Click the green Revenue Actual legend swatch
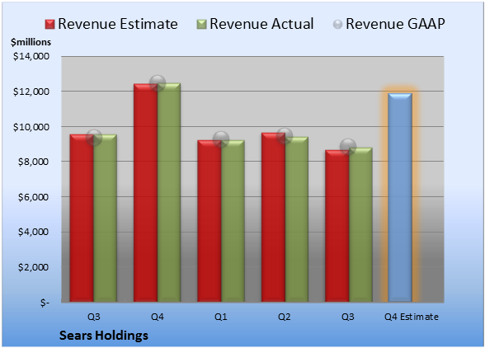The height and width of the screenshot is (348, 485). pyautogui.click(x=201, y=25)
